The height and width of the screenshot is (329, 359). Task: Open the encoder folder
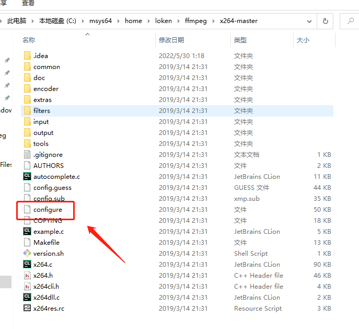[45, 89]
